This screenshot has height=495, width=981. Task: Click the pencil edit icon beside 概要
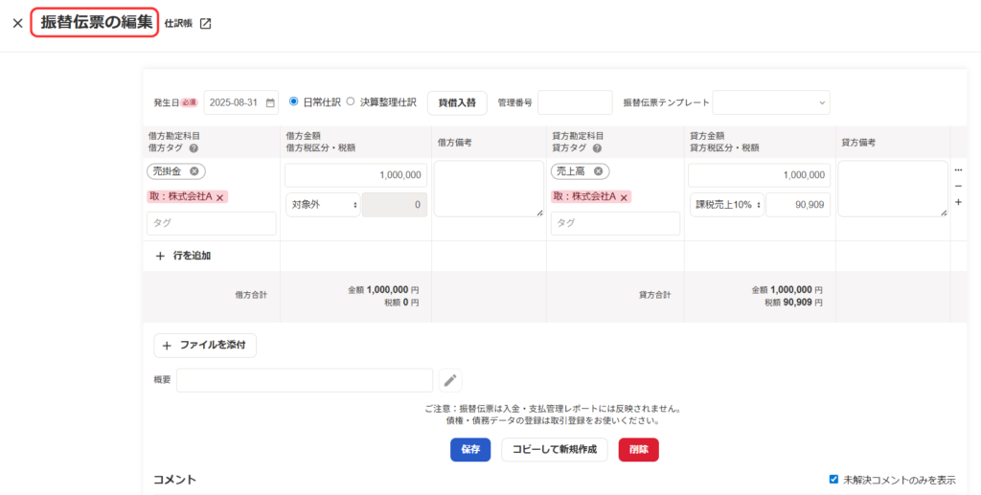click(x=450, y=380)
